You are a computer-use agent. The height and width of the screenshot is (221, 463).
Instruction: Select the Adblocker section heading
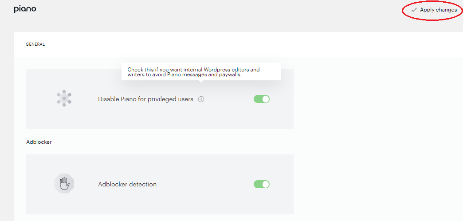(x=39, y=142)
